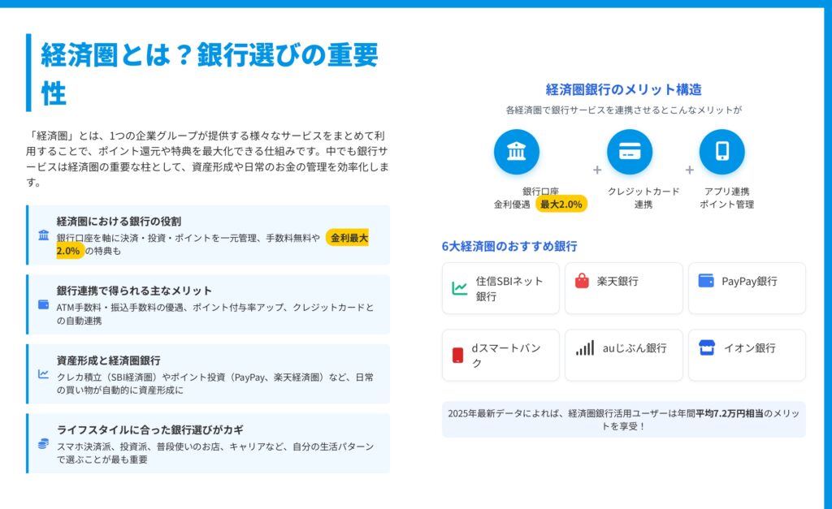Image resolution: width=832 pixels, height=509 pixels.
Task: Click the store icon for イオン銀行
Action: [706, 347]
